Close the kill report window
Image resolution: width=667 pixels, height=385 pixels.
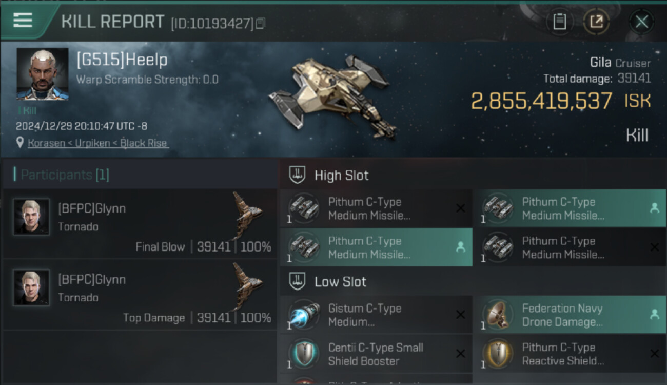642,22
